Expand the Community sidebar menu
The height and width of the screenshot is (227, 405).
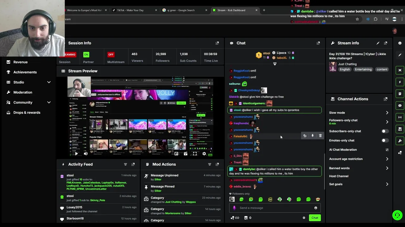tap(49, 102)
